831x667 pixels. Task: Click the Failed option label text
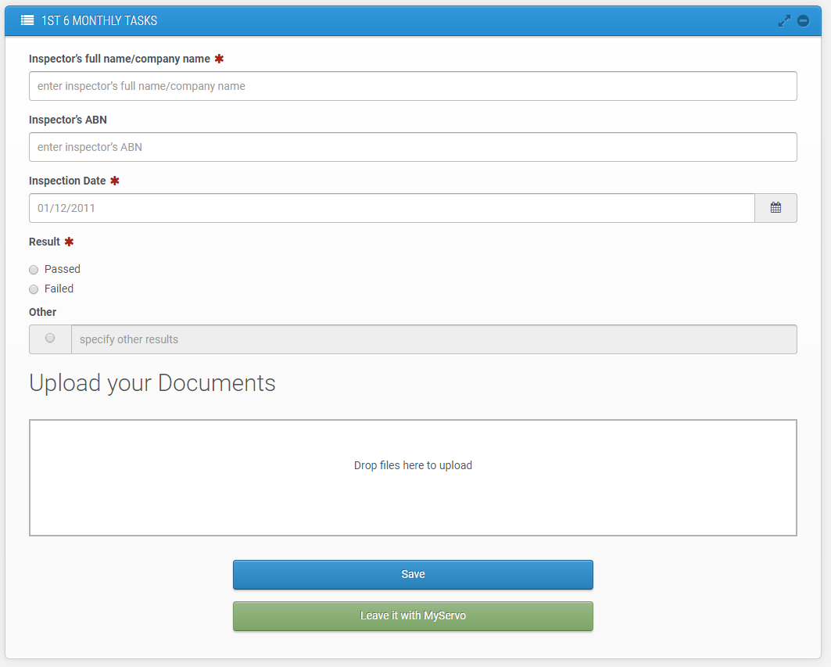[59, 289]
